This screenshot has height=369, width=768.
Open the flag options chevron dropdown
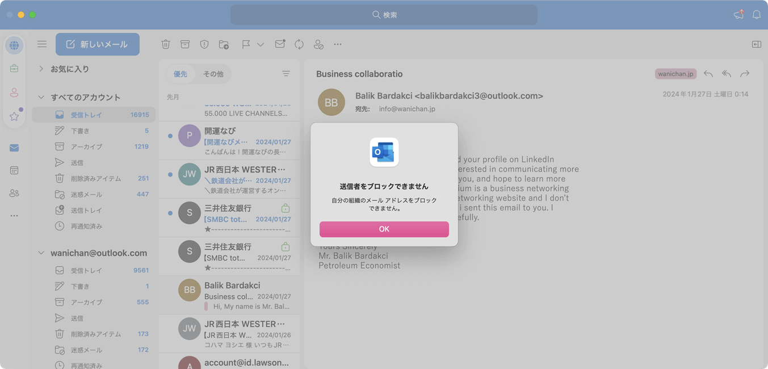click(x=260, y=44)
